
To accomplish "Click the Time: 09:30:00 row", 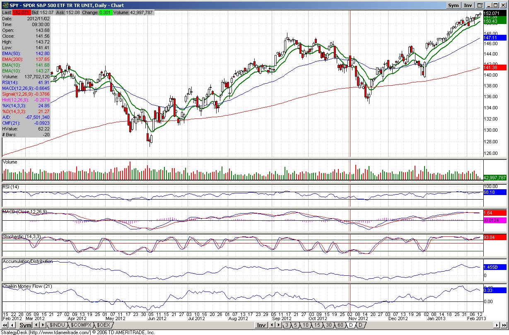I will point(26,24).
